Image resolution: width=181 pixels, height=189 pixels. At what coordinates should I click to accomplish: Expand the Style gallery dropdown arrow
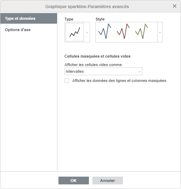coord(160,33)
